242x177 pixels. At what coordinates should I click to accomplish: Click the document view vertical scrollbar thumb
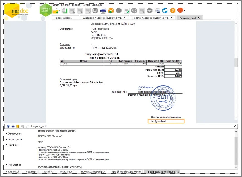click(x=236, y=62)
